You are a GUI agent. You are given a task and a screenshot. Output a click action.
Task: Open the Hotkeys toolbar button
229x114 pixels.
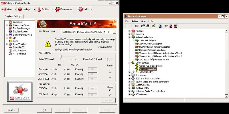24,9
